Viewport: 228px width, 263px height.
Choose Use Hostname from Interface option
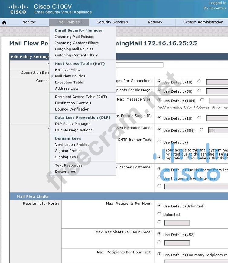pyautogui.click(x=159, y=178)
